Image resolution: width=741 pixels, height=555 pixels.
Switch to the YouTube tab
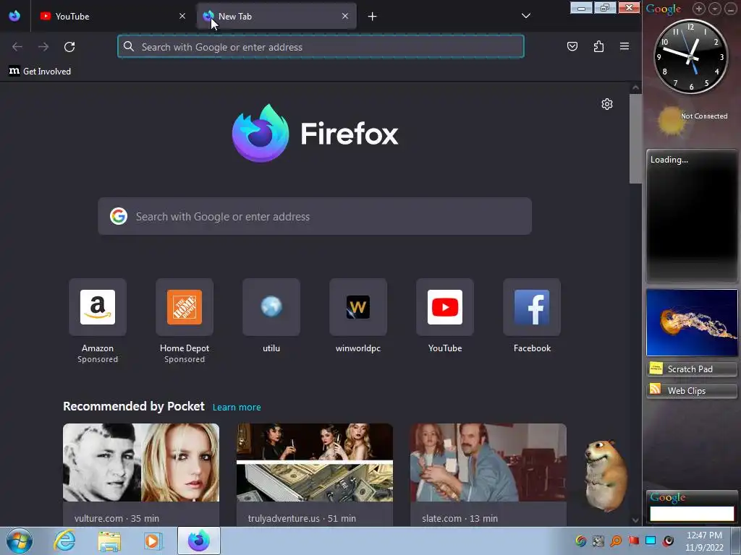pyautogui.click(x=112, y=16)
